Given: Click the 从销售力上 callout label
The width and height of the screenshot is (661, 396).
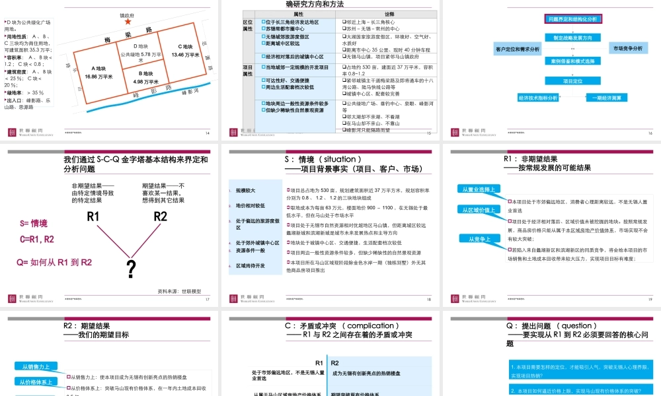Looking at the screenshot, I should pyautogui.click(x=36, y=366).
